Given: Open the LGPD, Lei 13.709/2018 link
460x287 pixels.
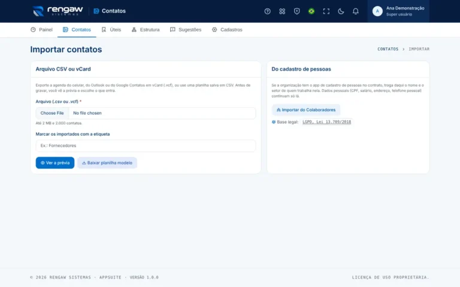Looking at the screenshot, I should pyautogui.click(x=326, y=122).
